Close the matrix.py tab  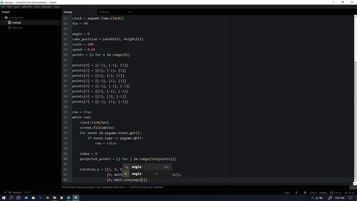click(x=129, y=12)
